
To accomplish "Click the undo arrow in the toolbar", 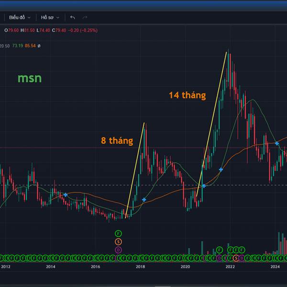I will [x=73, y=17].
